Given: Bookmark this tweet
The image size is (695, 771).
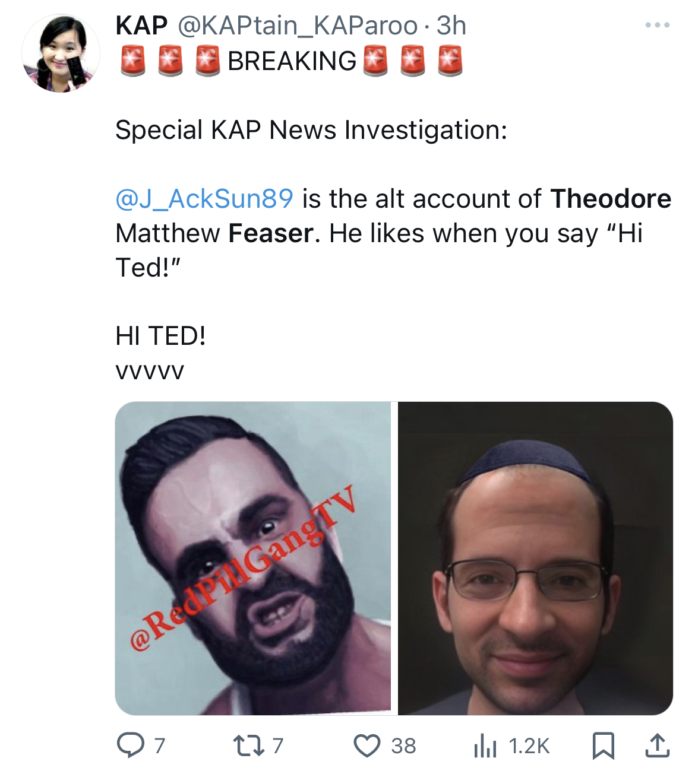Looking at the screenshot, I should [x=604, y=745].
